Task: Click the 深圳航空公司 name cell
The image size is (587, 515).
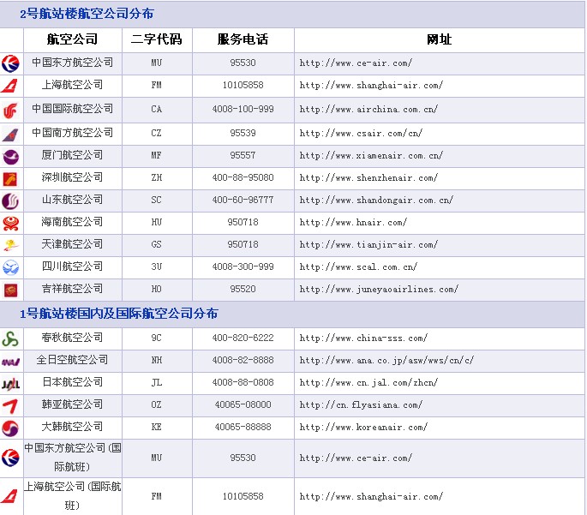Action: [x=72, y=177]
